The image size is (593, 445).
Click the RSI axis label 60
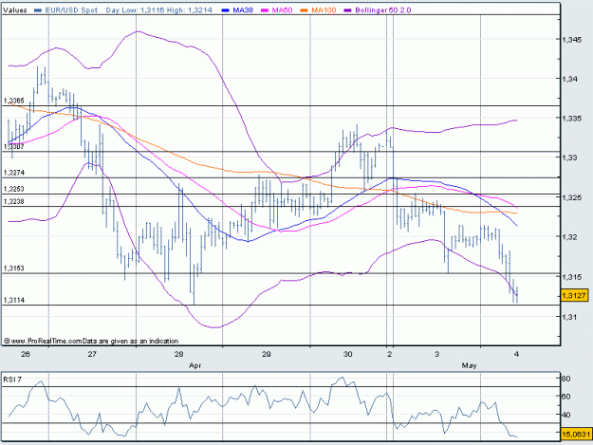click(566, 397)
